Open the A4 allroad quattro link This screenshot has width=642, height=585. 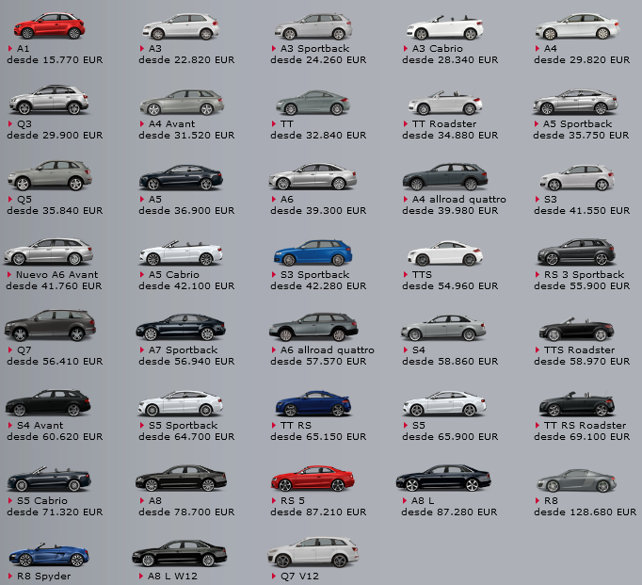pyautogui.click(x=459, y=199)
